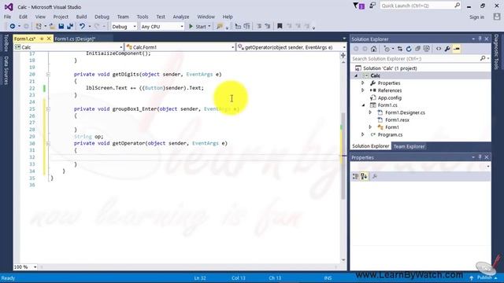The width and height of the screenshot is (504, 283).
Task: Click the notifications flag icon
Action: (358, 6)
